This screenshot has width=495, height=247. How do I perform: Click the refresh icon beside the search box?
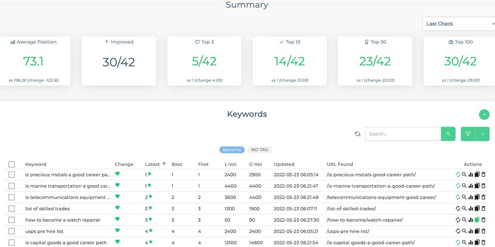point(357,134)
